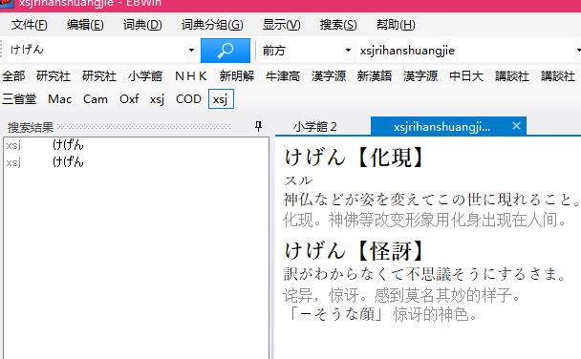The image size is (581, 359).
Task: Select the NHK dictionary button
Action: [191, 76]
